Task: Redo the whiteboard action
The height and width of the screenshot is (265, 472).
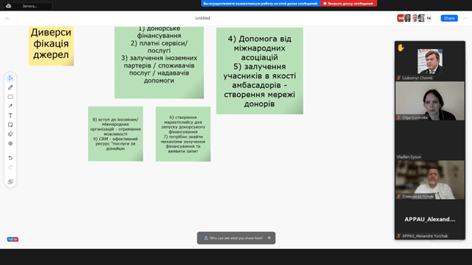Action: coord(10,167)
